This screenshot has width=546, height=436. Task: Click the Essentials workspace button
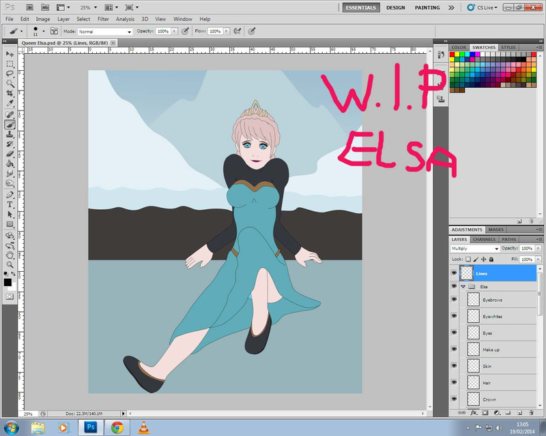pyautogui.click(x=361, y=7)
